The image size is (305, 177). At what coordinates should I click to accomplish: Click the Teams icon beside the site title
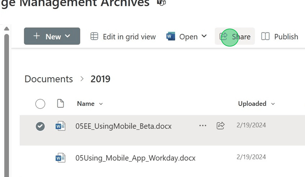pos(162,3)
